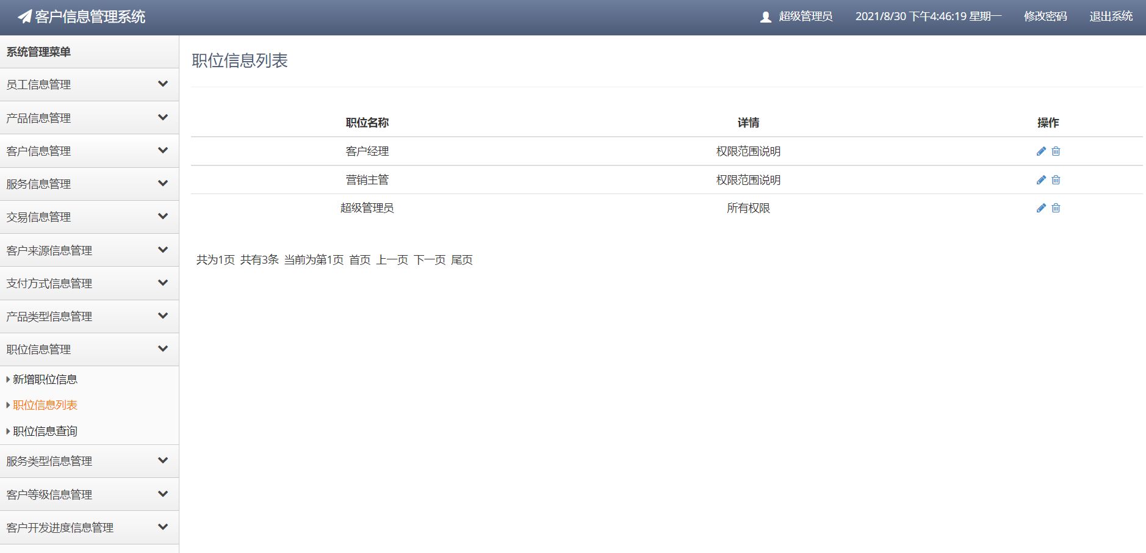Click the 系统管理菜单 sidebar heading
Image resolution: width=1146 pixels, height=553 pixels.
pyautogui.click(x=38, y=52)
